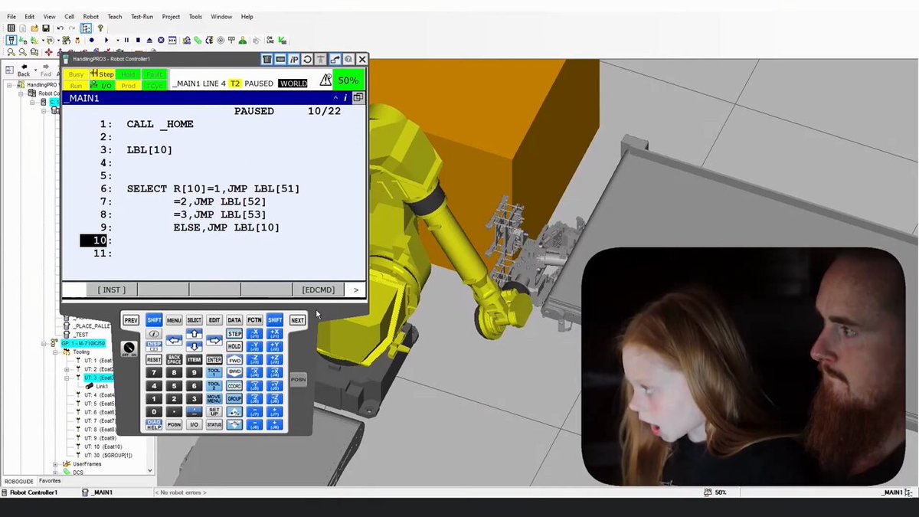
Task: Click the DISP key on pendant keypad
Action: click(x=154, y=346)
